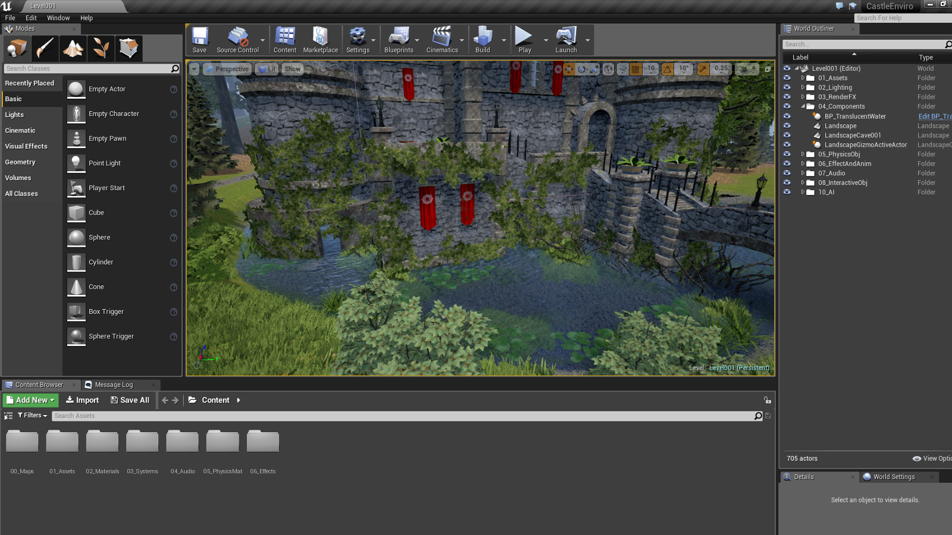The width and height of the screenshot is (952, 535).
Task: Open the Marketplace
Action: coord(321,40)
